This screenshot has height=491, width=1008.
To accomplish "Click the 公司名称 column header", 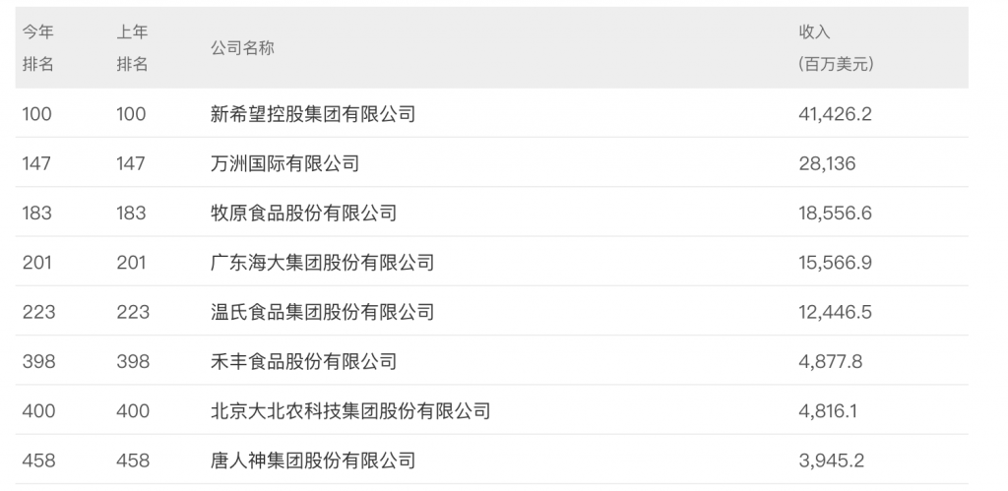I will [x=242, y=48].
